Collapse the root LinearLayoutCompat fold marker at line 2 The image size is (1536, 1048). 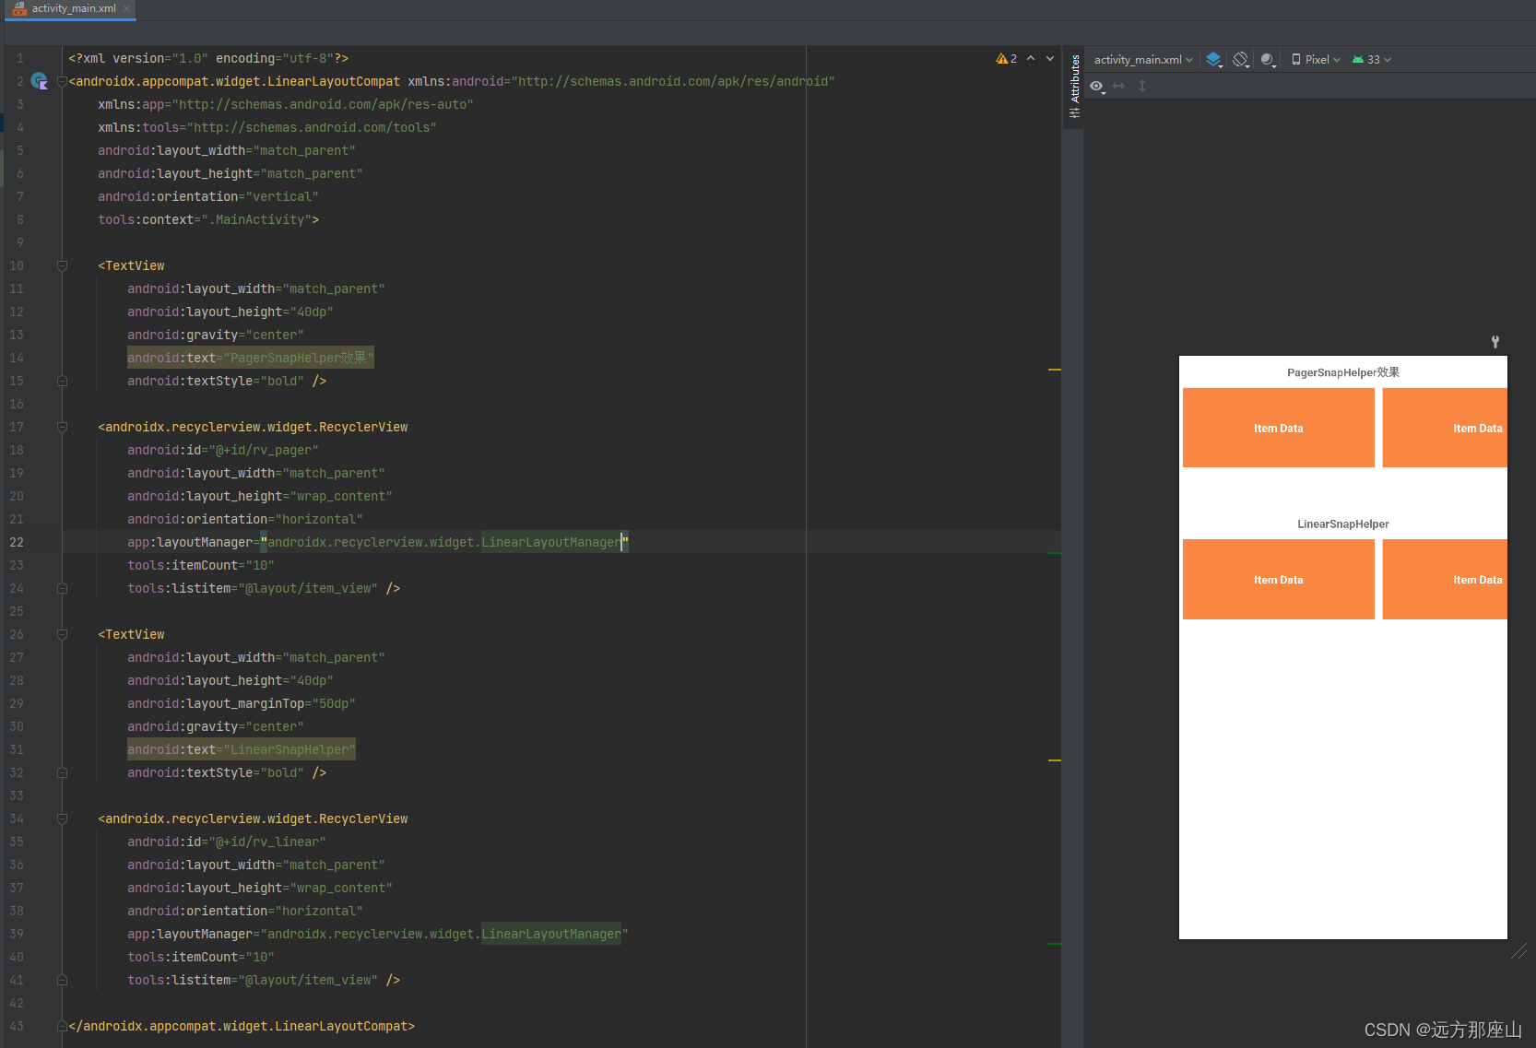62,81
